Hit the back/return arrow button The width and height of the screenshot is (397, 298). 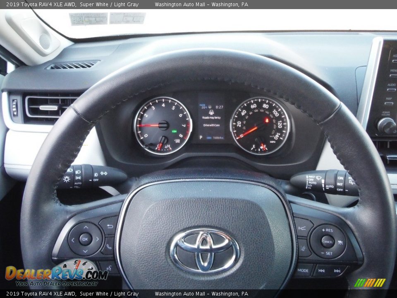[x=109, y=226]
